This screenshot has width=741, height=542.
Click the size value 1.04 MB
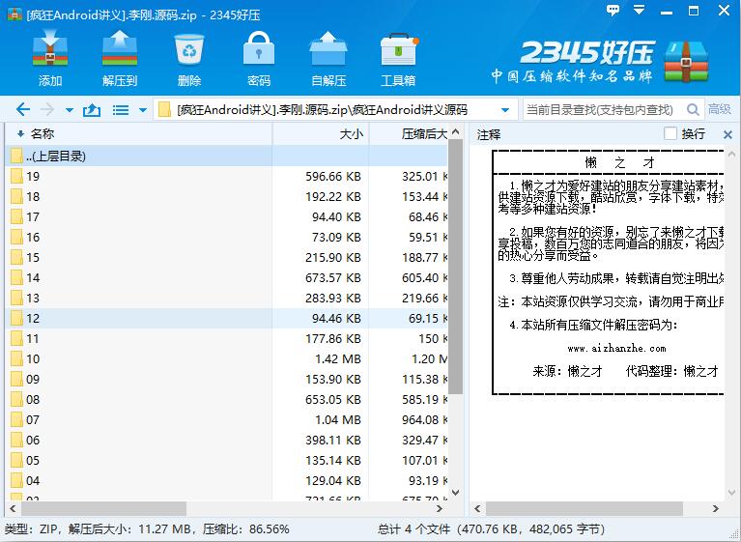[338, 420]
